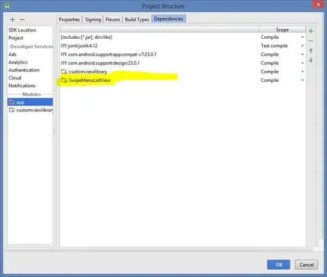
Task: Confirm with the OK button
Action: 279,265
